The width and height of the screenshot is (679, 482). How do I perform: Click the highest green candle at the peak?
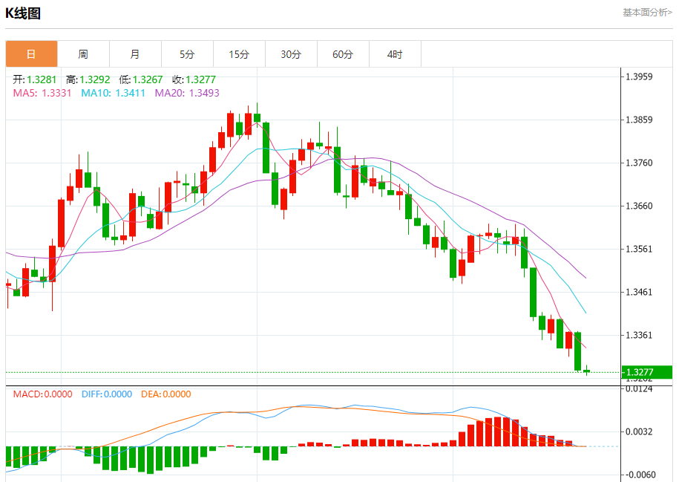[x=258, y=117]
